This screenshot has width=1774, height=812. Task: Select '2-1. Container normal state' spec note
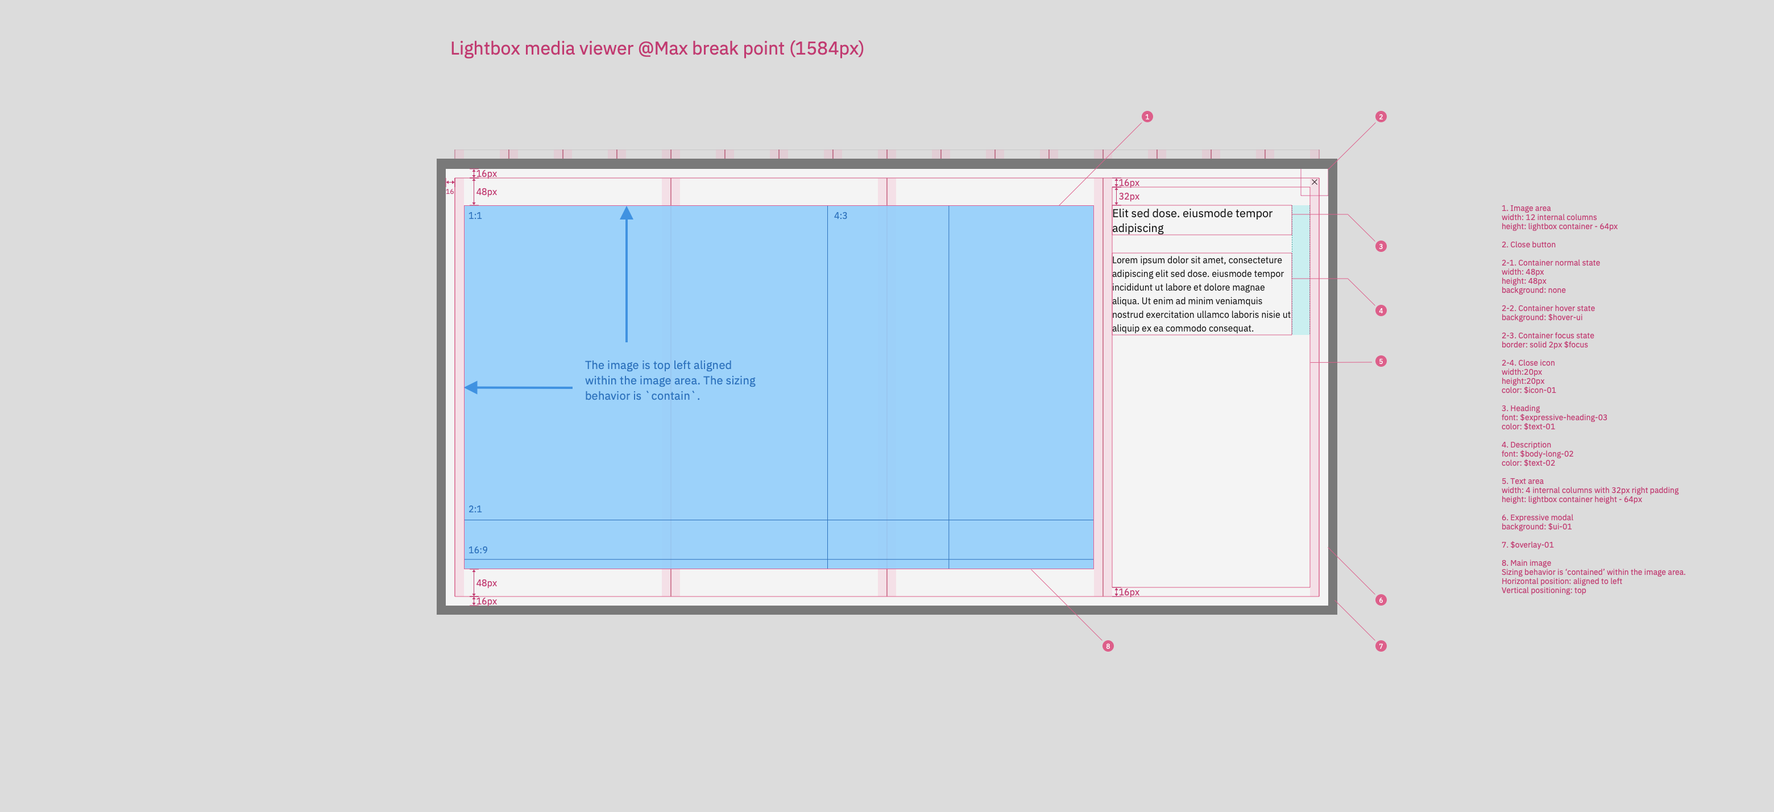click(1550, 262)
